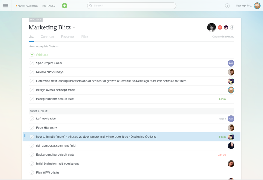
Task: Open the help question mark icon
Action: click(227, 6)
